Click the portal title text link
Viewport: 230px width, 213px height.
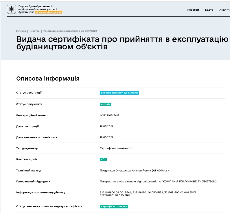[38, 9]
